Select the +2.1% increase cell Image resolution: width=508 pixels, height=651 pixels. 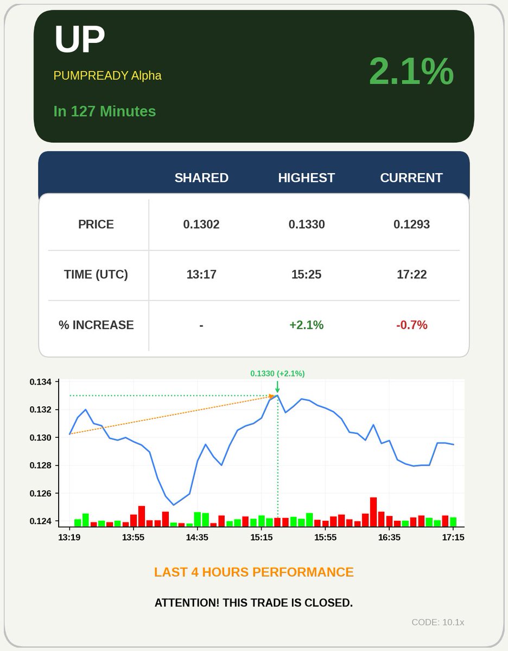tap(307, 325)
